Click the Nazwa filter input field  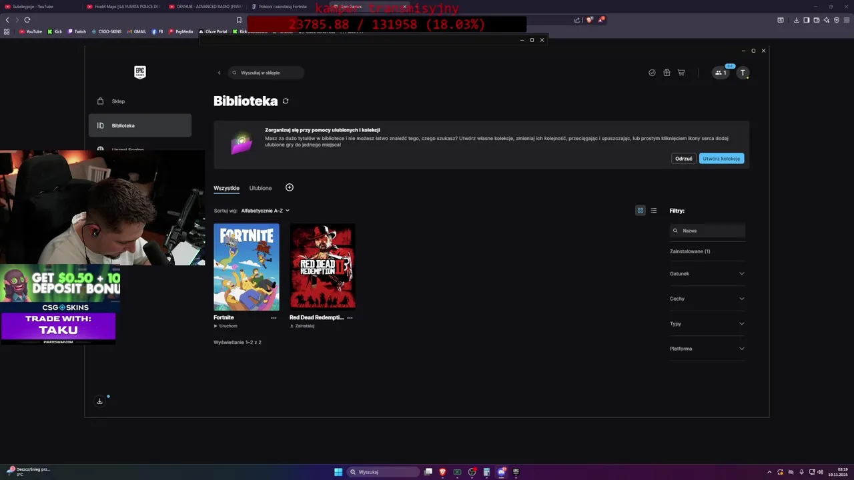coord(707,231)
